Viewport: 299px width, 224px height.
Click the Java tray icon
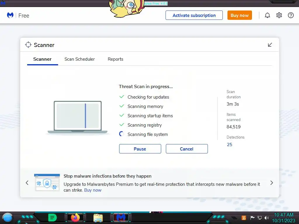pyautogui.click(x=244, y=218)
